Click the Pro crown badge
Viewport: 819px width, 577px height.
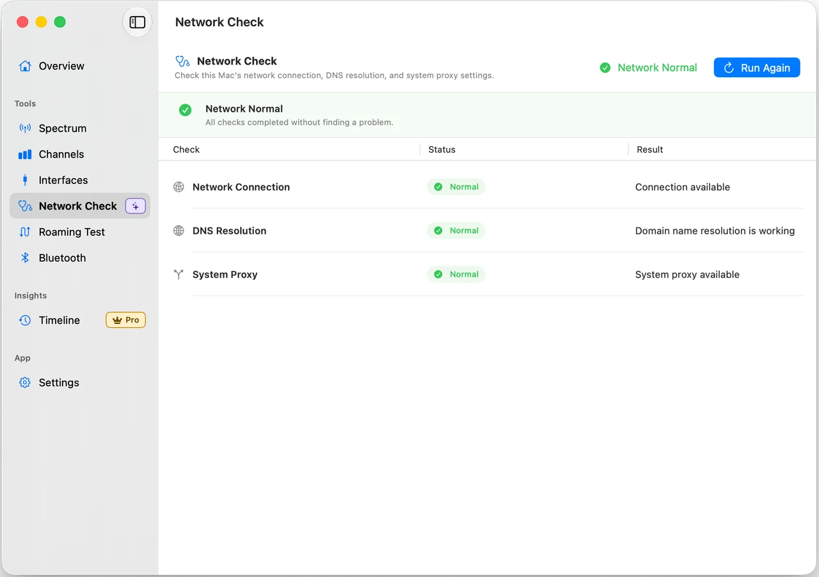point(126,320)
